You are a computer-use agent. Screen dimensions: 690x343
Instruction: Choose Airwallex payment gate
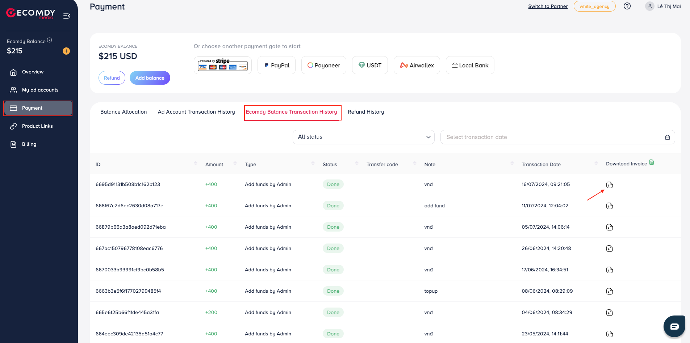point(417,65)
